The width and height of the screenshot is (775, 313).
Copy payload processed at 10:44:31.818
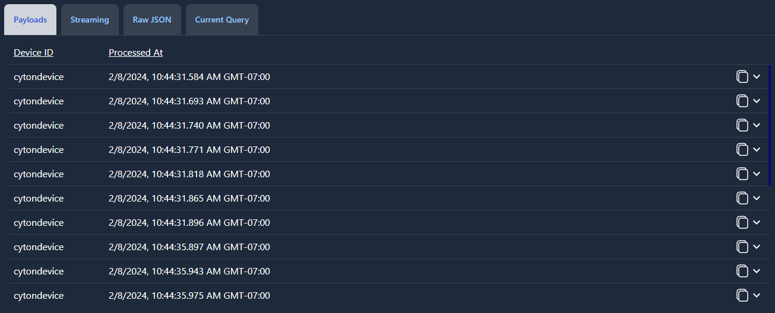pos(742,174)
